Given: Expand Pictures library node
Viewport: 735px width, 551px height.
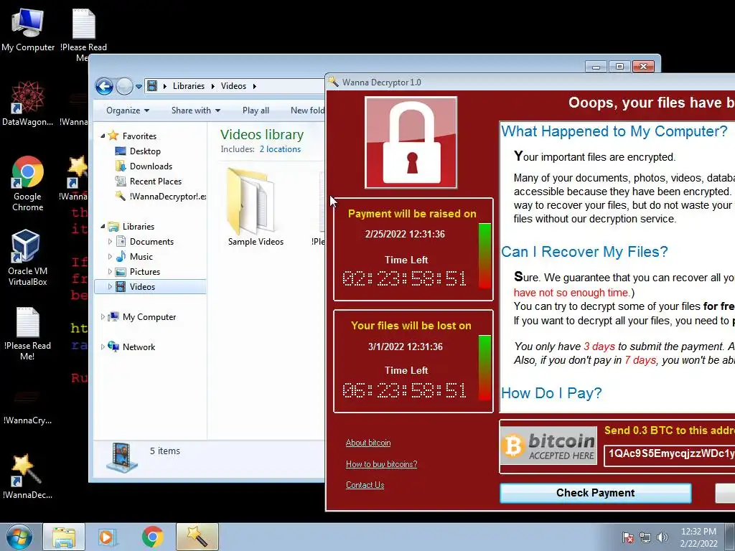Looking at the screenshot, I should point(110,272).
